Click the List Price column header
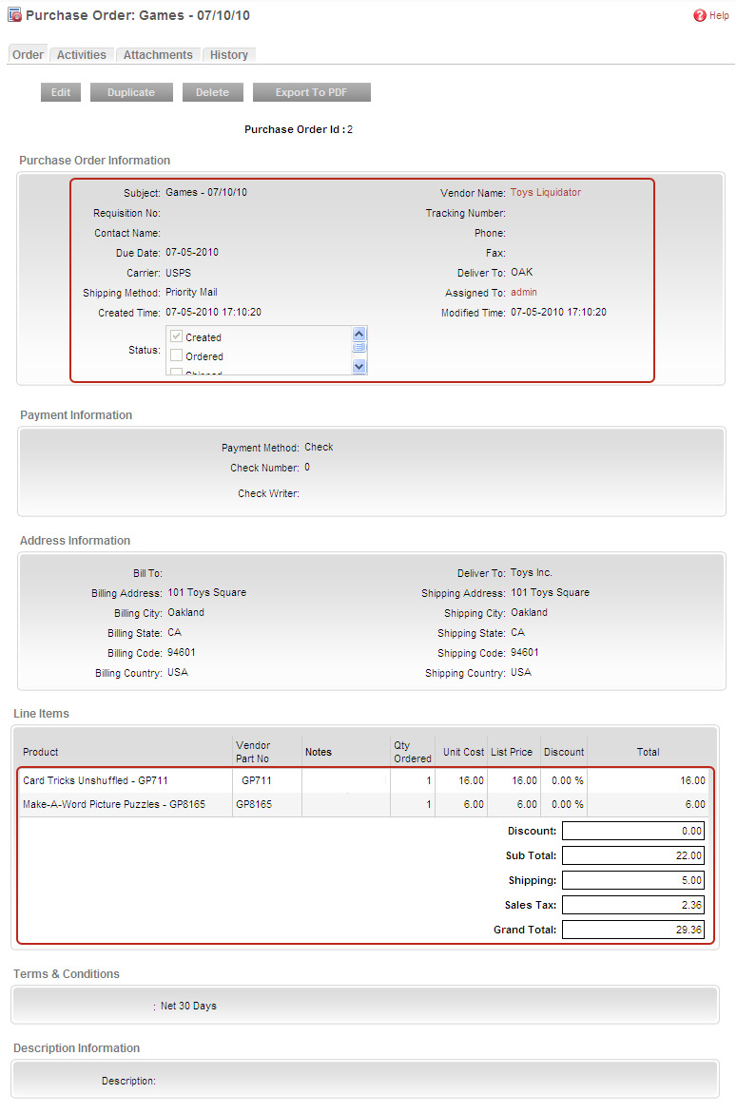Viewport: 737px width, 1113px height. tap(512, 752)
